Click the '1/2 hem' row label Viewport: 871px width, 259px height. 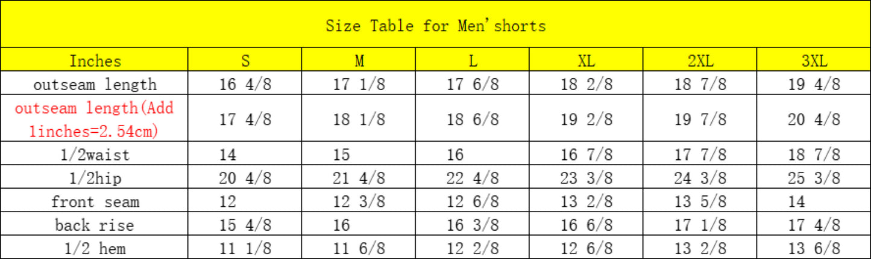coord(95,248)
